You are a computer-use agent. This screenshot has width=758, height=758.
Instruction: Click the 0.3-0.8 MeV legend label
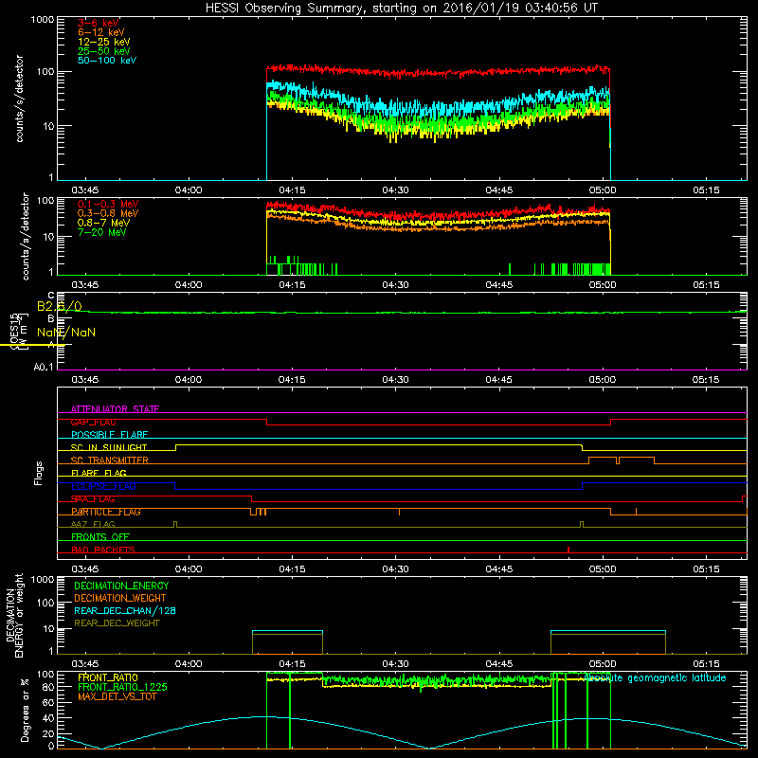[108, 213]
